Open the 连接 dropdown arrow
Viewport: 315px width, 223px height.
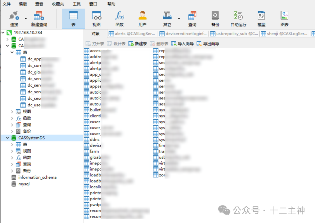26,19
